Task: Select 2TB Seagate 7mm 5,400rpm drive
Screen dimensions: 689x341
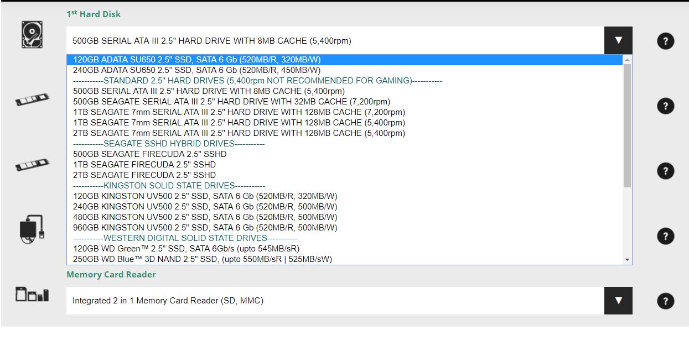Action: 344,133
